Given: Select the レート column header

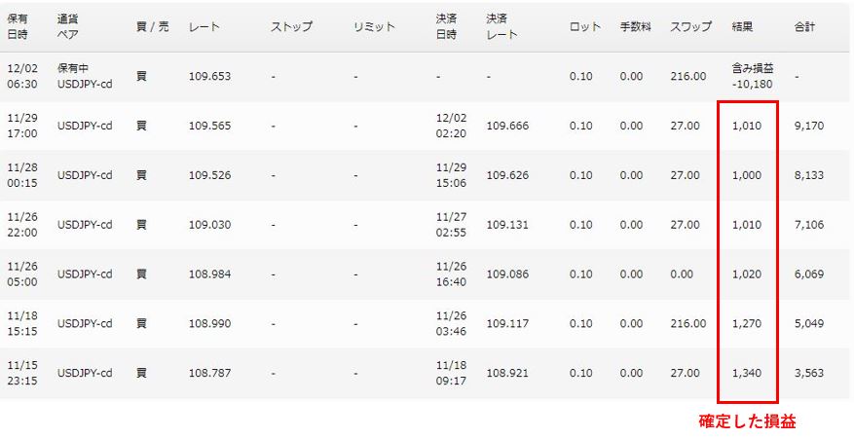Looking at the screenshot, I should pos(204,26).
